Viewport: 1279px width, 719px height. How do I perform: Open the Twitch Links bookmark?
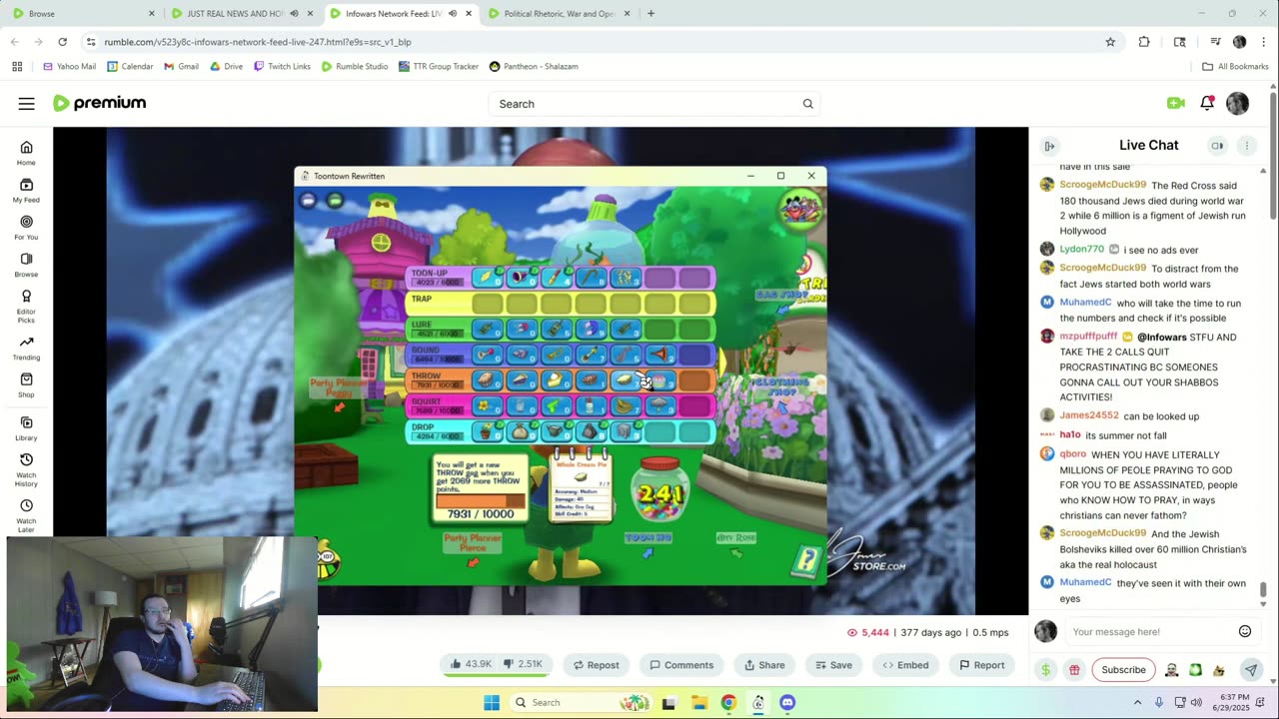(282, 66)
